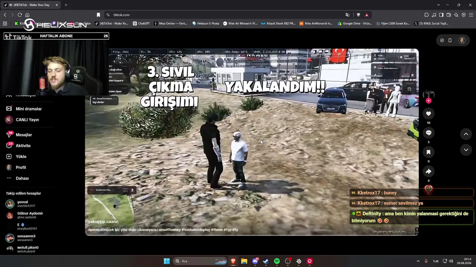Open the Brave VPN shield icon

click(x=463, y=15)
